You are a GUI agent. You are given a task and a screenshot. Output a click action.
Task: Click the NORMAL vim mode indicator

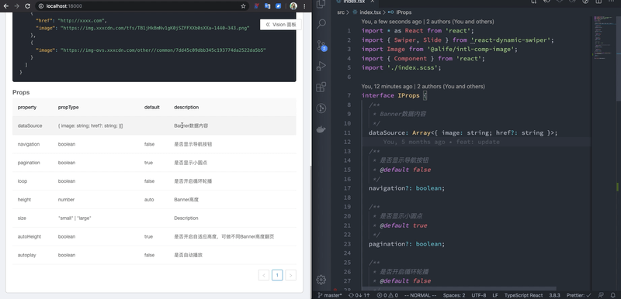pos(420,295)
